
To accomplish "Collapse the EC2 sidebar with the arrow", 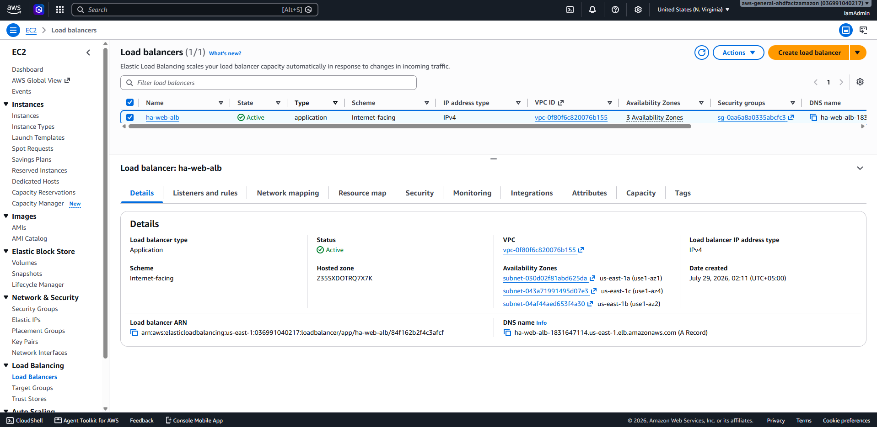I will point(88,53).
